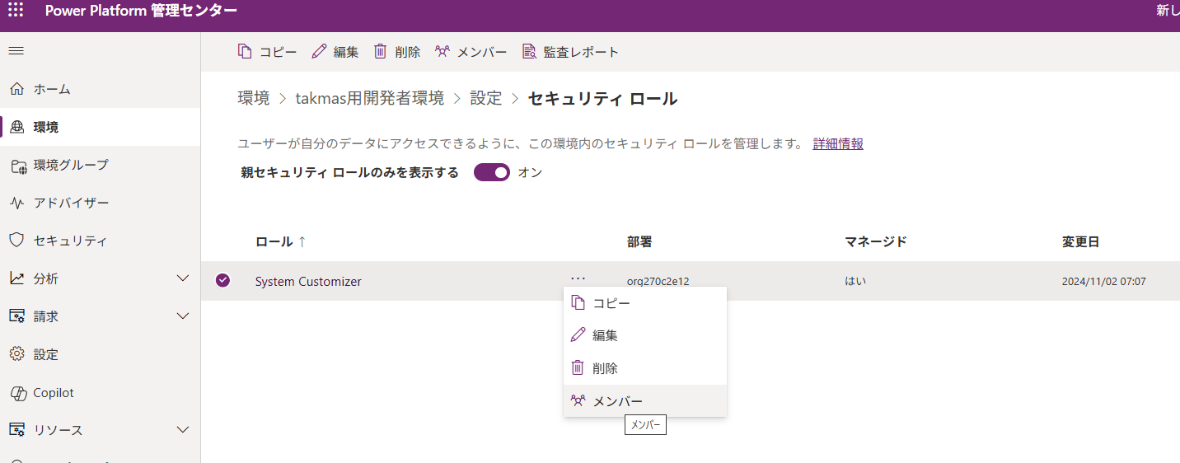Go to ホーム in the sidebar
The width and height of the screenshot is (1180, 463).
coord(100,89)
